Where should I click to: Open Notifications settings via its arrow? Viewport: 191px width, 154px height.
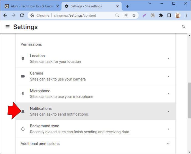click(x=168, y=111)
